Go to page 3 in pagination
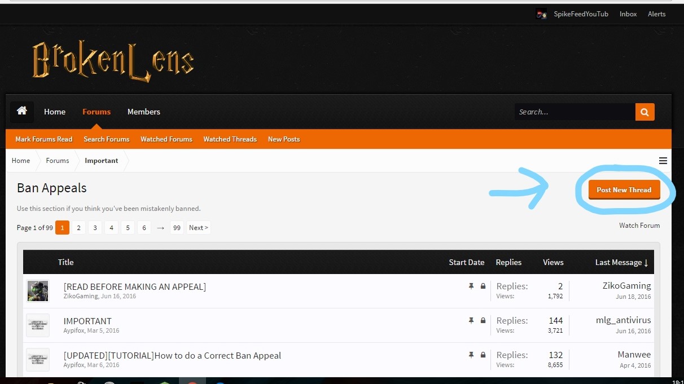Viewport: 684px width, 384px height. 95,228
